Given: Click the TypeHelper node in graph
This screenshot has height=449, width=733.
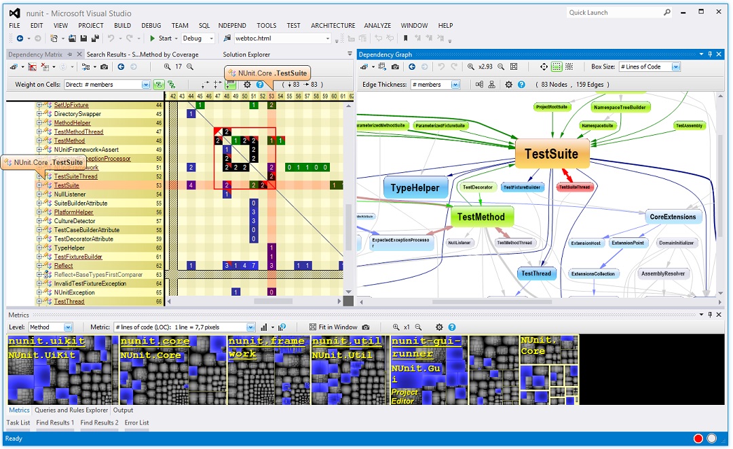Looking at the screenshot, I should [x=415, y=188].
